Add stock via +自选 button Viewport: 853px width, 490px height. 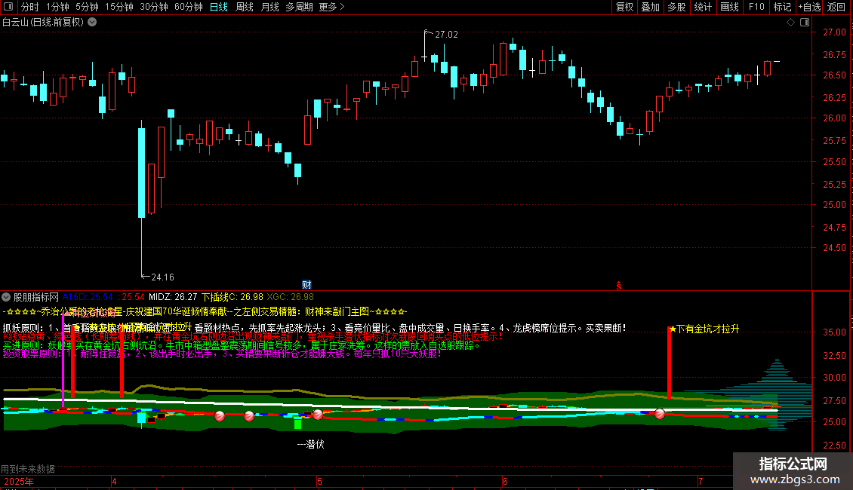tap(809, 7)
